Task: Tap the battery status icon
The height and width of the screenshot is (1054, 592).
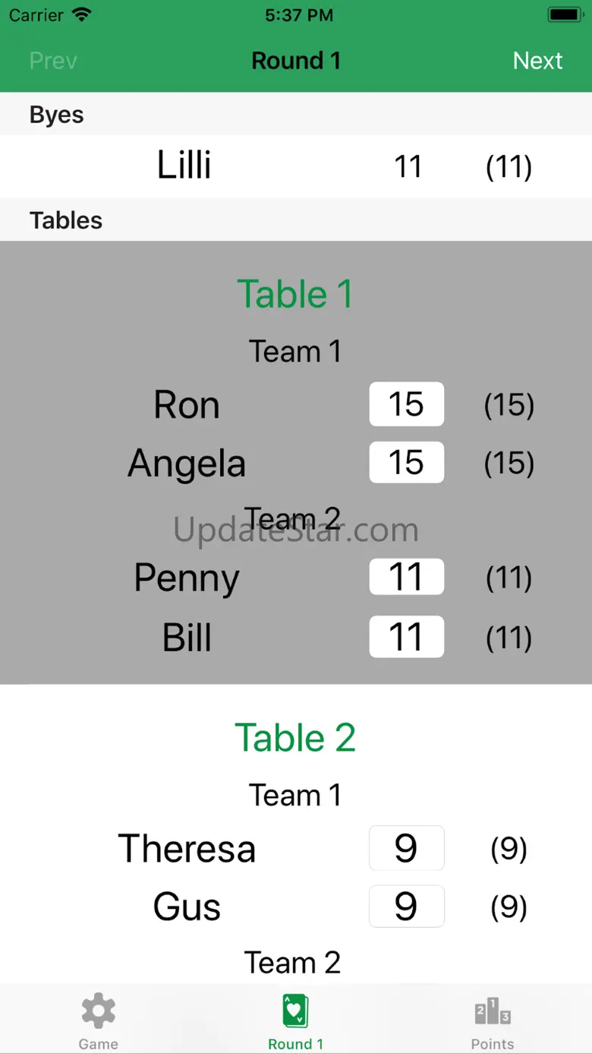Action: 565,15
